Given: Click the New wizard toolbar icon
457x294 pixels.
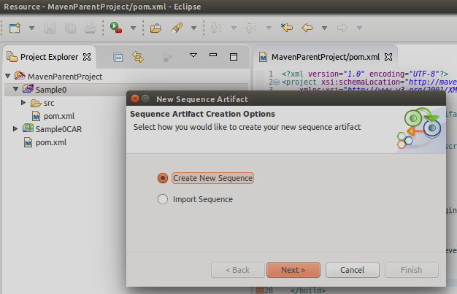Looking at the screenshot, I should pyautogui.click(x=15, y=28).
